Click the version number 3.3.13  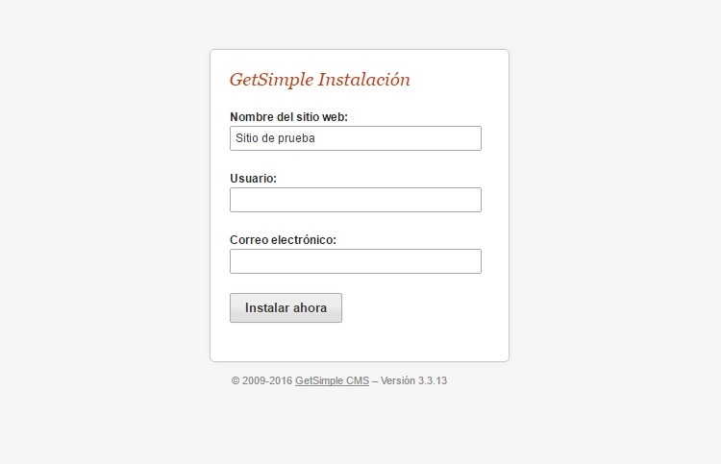coord(433,380)
